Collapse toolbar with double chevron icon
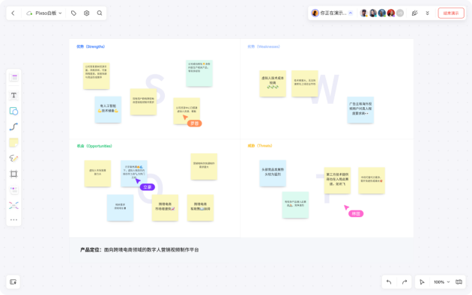Screen dimensions: 472x295 tap(427, 13)
